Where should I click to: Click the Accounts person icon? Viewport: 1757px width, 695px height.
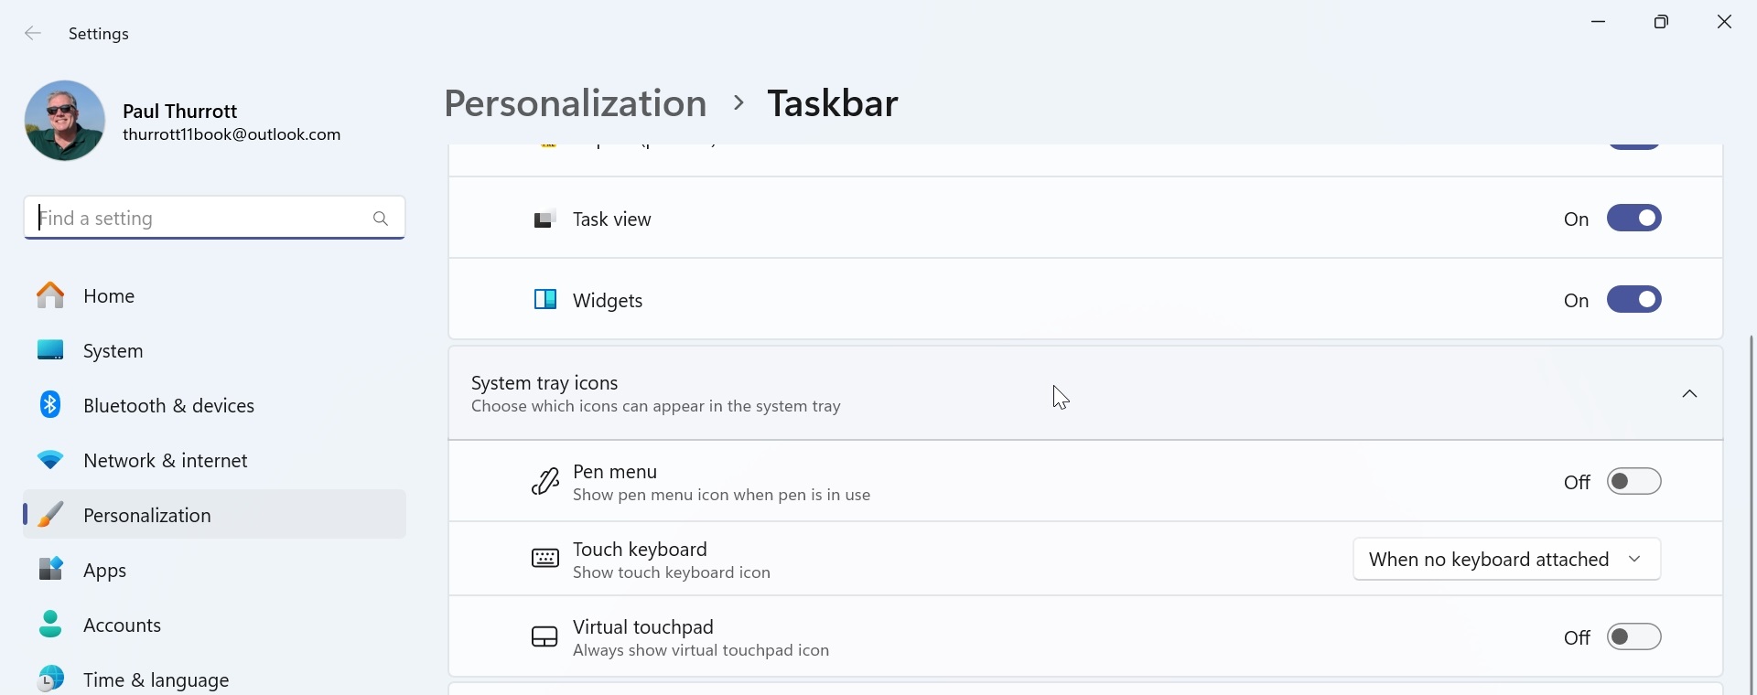click(51, 625)
